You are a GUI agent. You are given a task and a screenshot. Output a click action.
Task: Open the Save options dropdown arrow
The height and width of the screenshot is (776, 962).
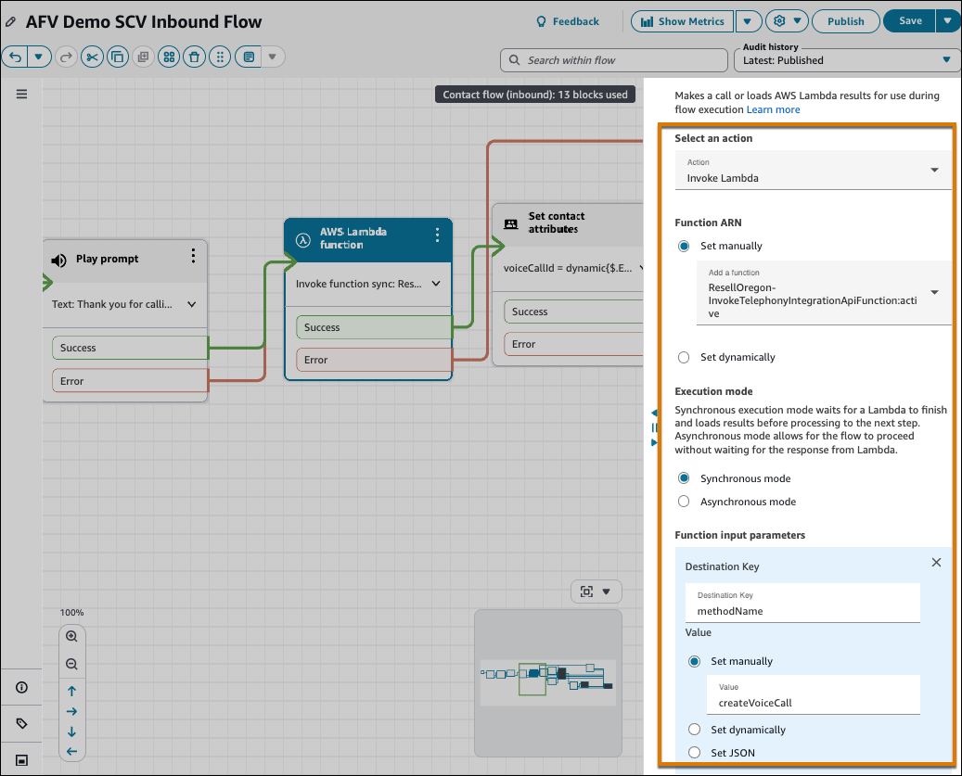(x=947, y=20)
